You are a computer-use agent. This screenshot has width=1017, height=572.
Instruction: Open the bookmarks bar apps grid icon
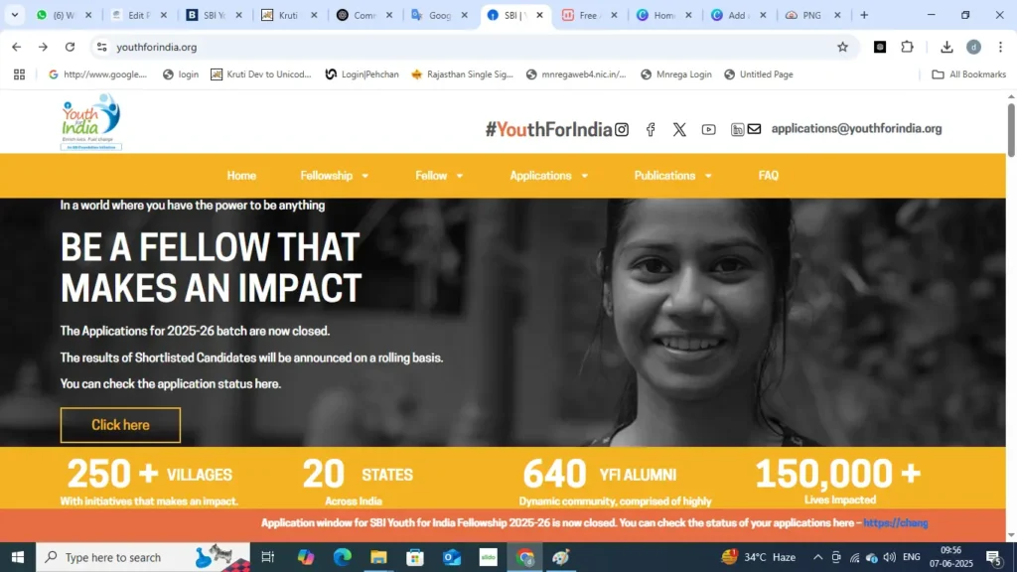20,74
